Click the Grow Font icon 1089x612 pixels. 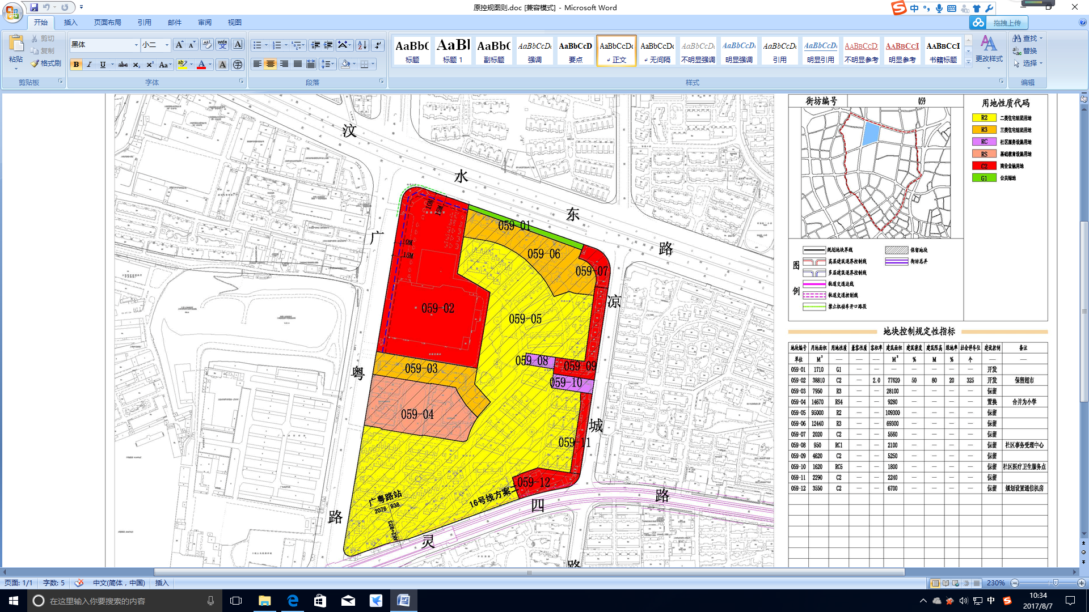179,45
